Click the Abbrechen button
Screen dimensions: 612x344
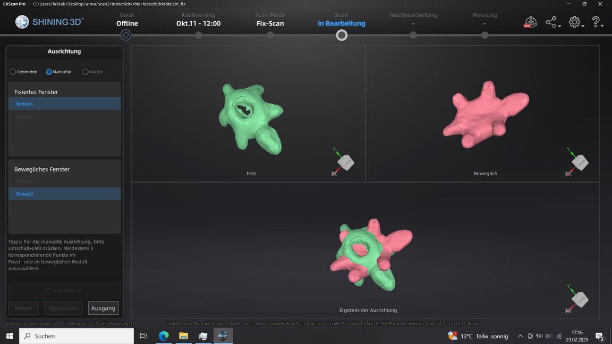coord(63,308)
